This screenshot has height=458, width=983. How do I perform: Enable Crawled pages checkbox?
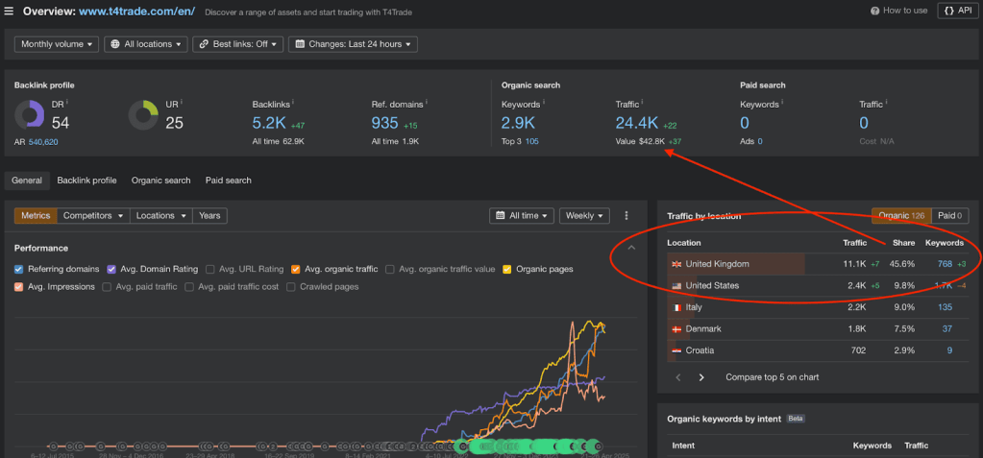(291, 286)
